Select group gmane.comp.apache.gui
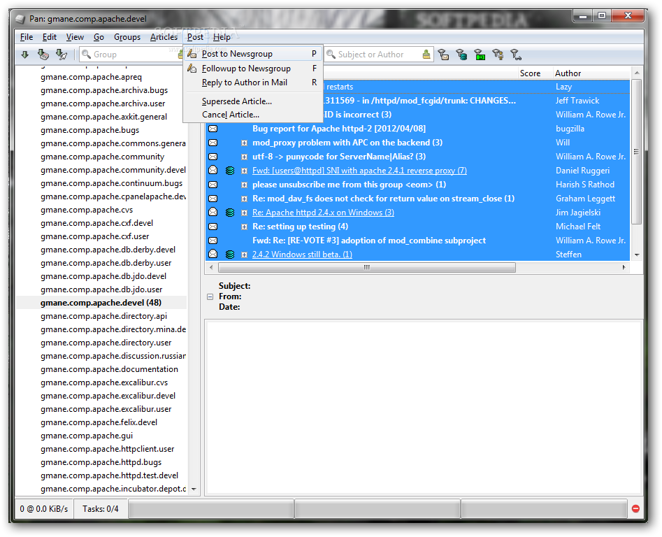662x537 pixels. [87, 435]
